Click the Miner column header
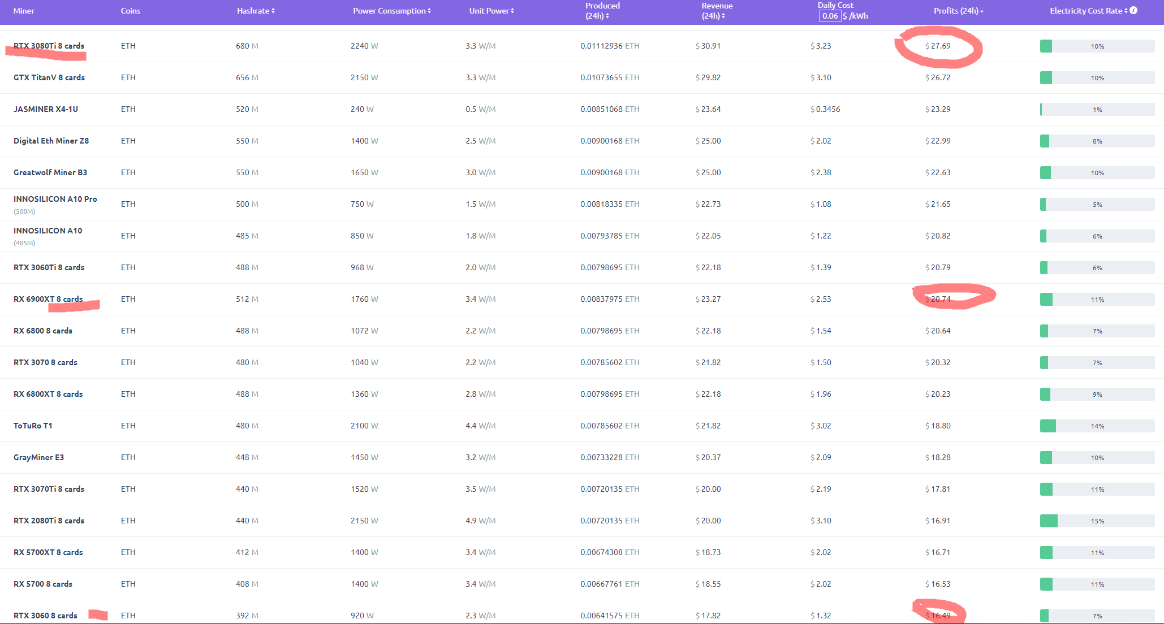This screenshot has width=1164, height=624. [x=24, y=11]
